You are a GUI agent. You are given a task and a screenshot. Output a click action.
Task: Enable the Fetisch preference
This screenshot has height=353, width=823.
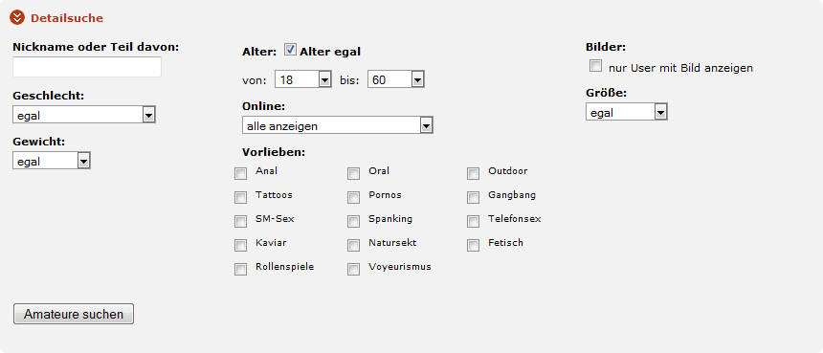pyautogui.click(x=473, y=246)
